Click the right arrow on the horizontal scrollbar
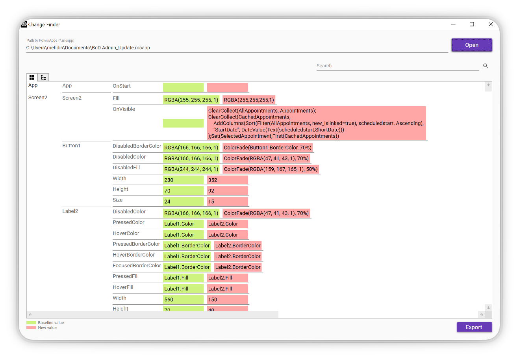This screenshot has width=519, height=359. point(482,315)
